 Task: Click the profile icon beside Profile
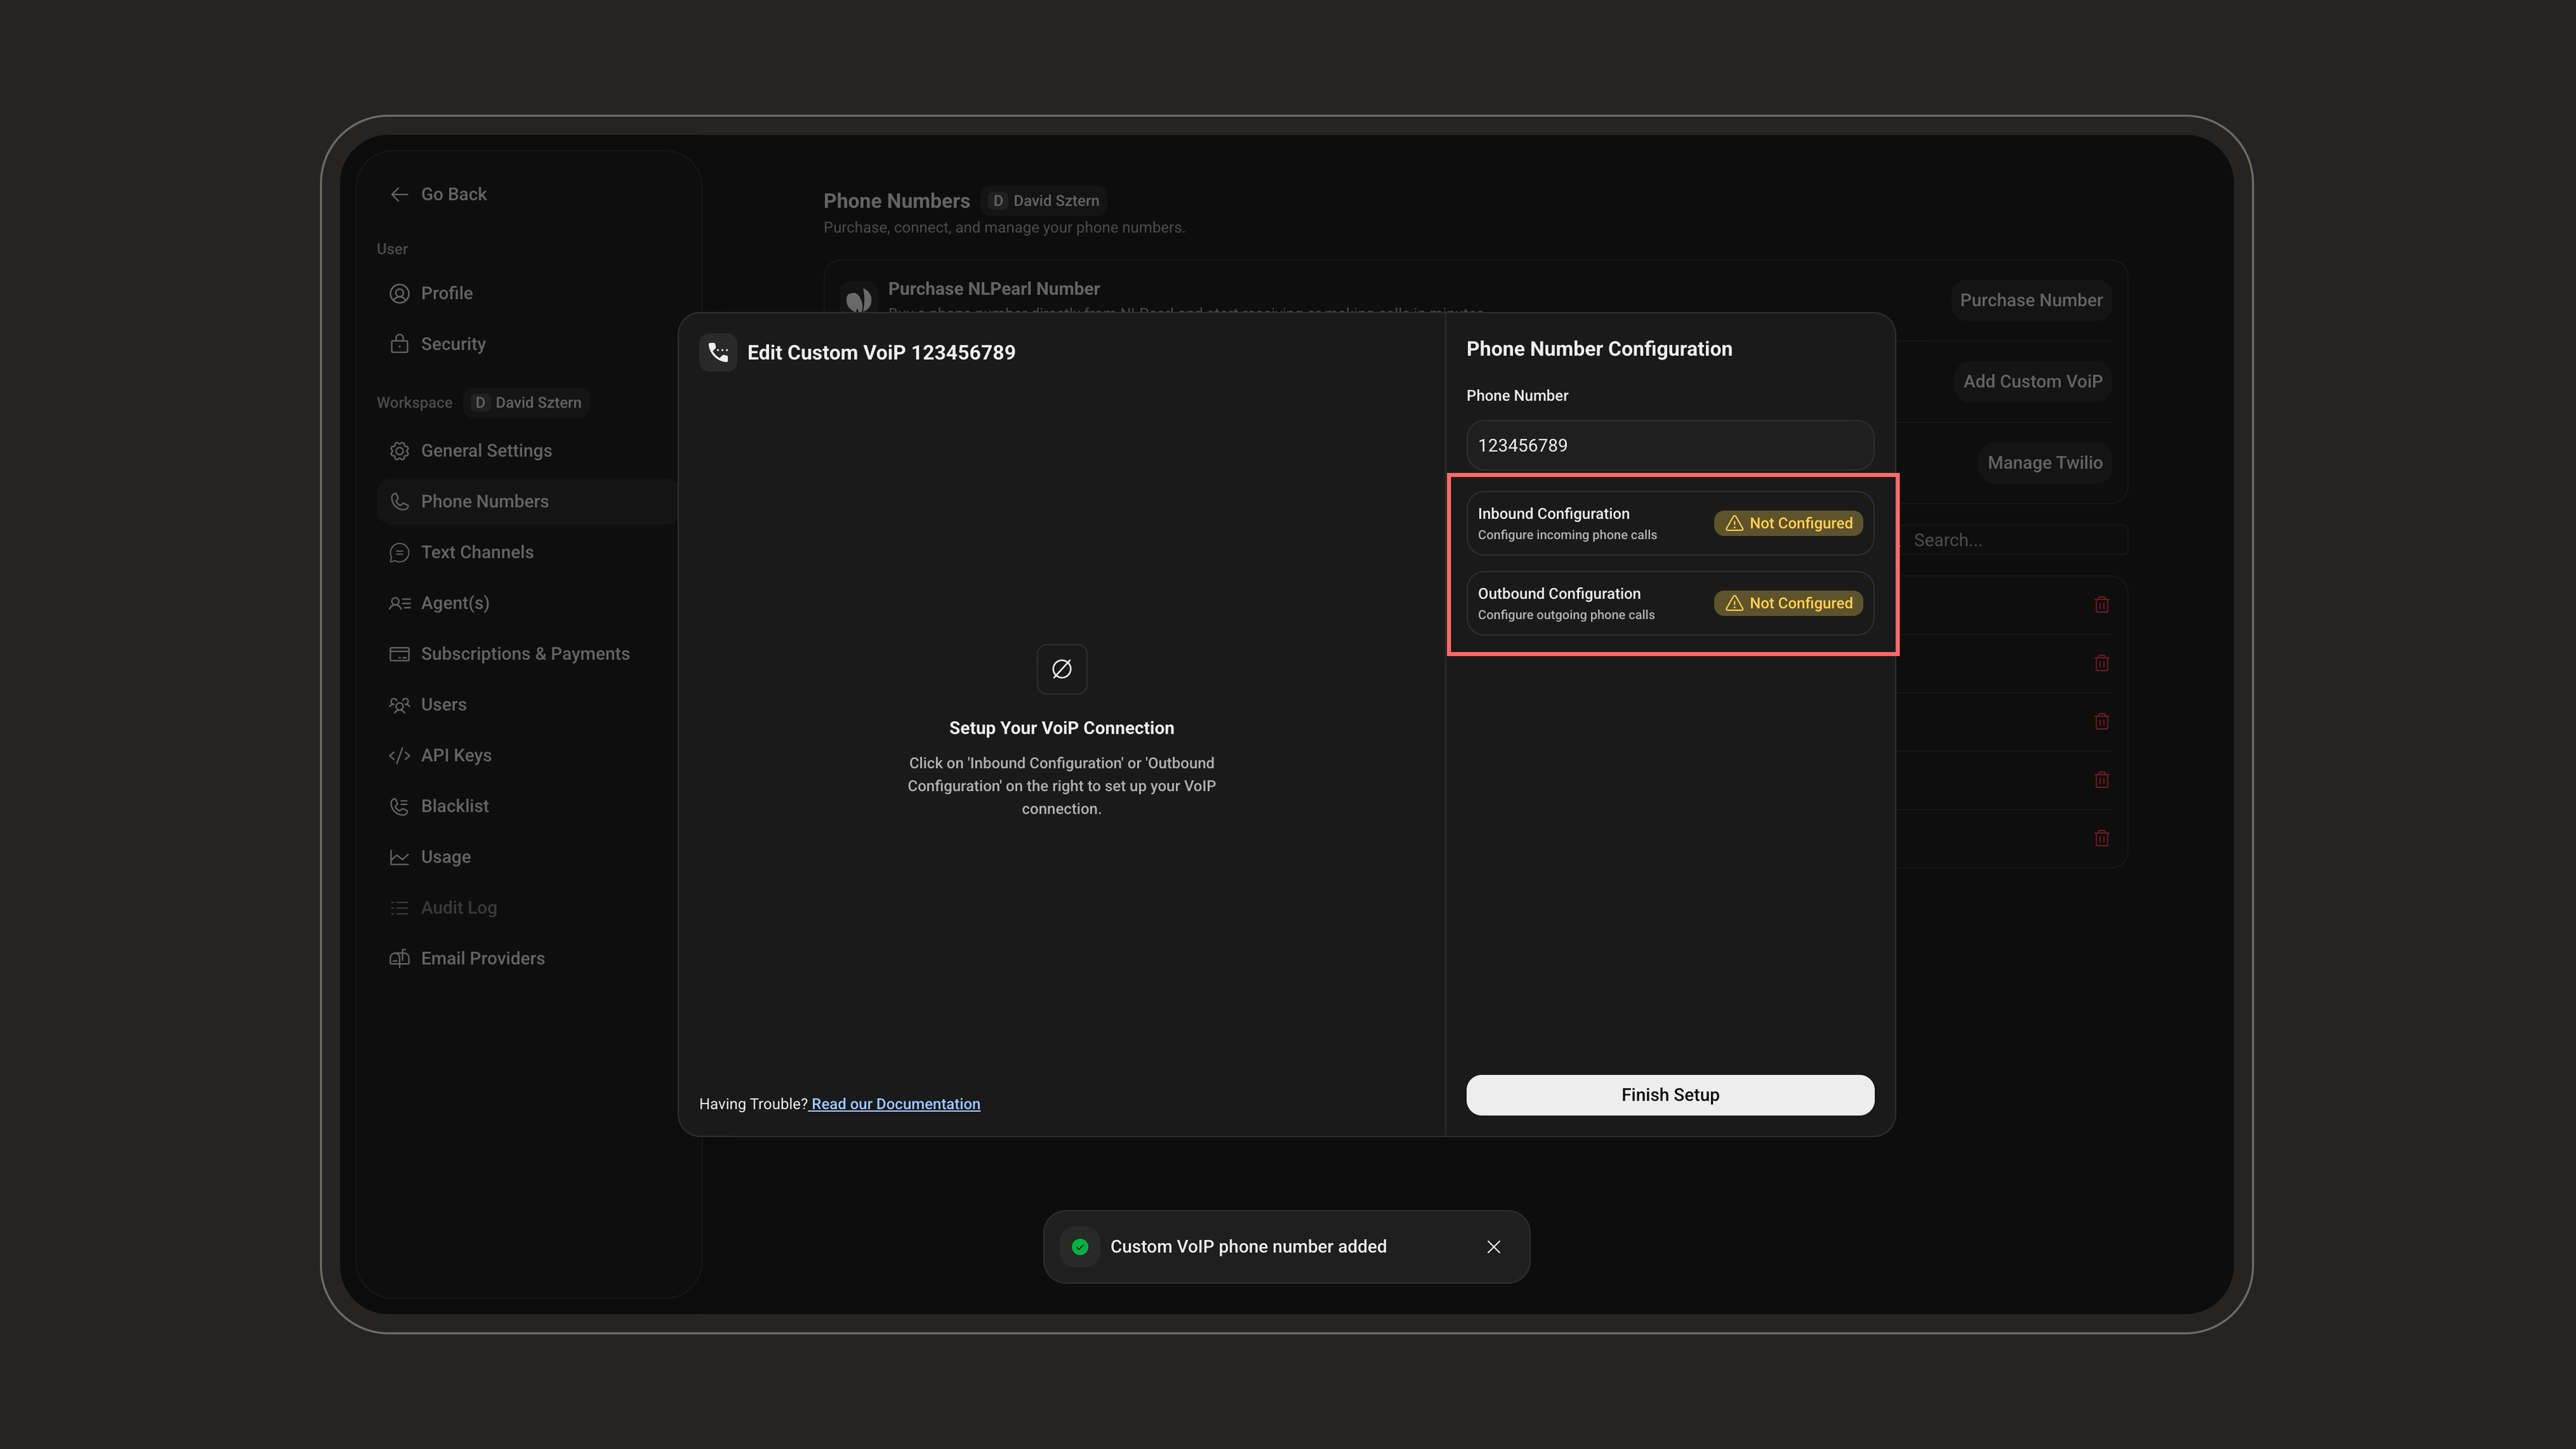tap(399, 293)
